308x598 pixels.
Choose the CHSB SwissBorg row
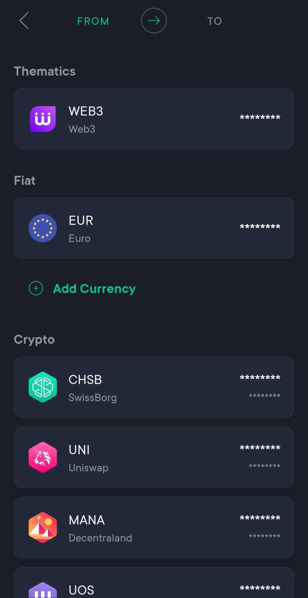[154, 387]
